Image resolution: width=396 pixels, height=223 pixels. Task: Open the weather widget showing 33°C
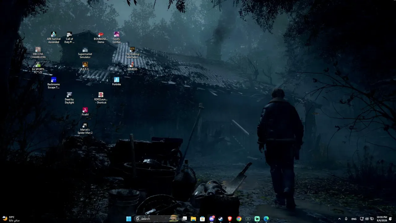coord(11,219)
